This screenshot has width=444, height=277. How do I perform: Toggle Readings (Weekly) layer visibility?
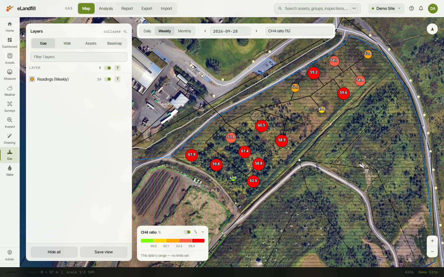point(108,79)
